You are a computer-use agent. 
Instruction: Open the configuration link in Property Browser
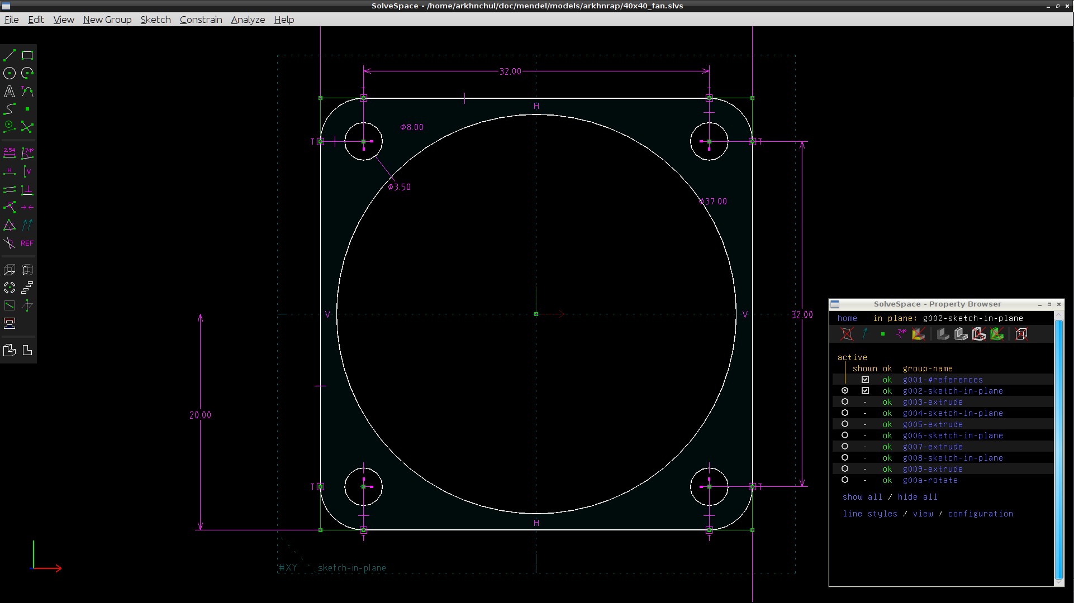pyautogui.click(x=980, y=514)
